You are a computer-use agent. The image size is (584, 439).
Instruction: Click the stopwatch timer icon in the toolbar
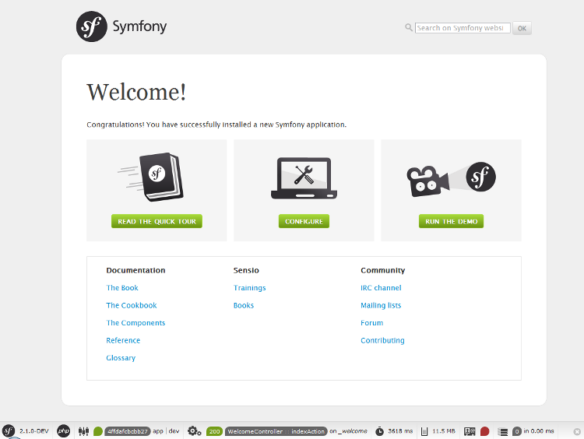click(379, 431)
